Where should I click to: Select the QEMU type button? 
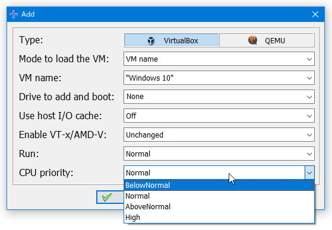click(267, 40)
